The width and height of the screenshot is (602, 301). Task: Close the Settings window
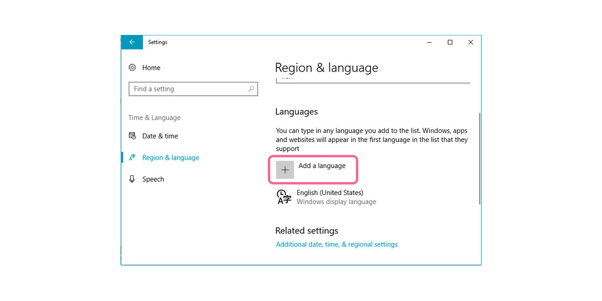click(x=471, y=42)
